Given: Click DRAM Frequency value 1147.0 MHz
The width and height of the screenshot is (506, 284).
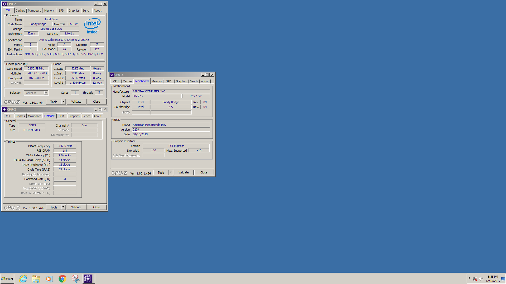Looking at the screenshot, I should tap(65, 146).
